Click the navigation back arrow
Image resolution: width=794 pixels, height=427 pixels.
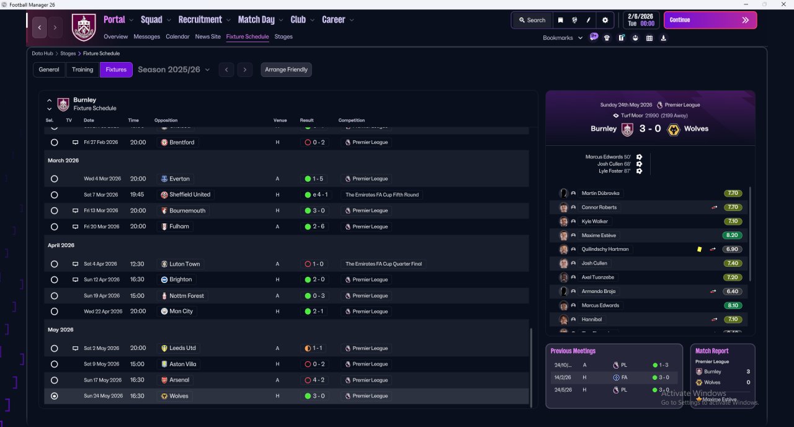[x=40, y=27]
